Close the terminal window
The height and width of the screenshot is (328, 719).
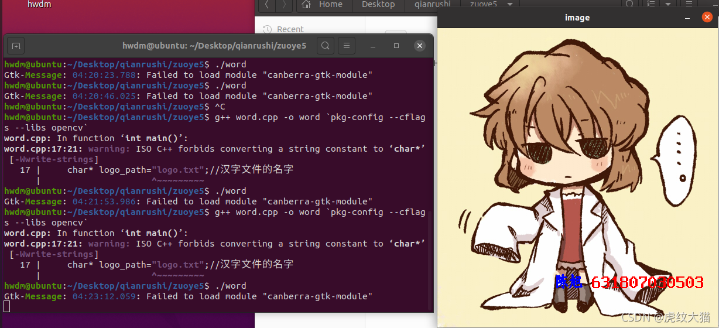[419, 46]
